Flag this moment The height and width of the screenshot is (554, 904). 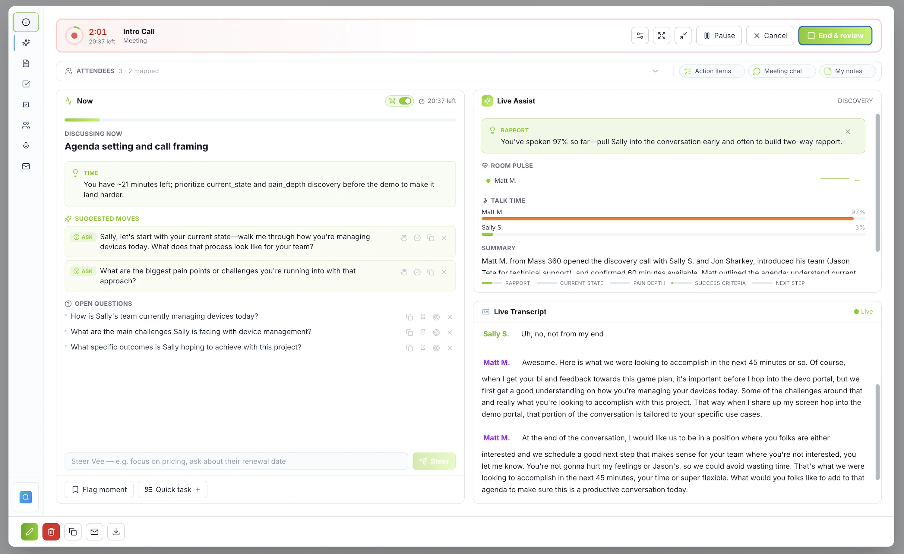tap(99, 489)
